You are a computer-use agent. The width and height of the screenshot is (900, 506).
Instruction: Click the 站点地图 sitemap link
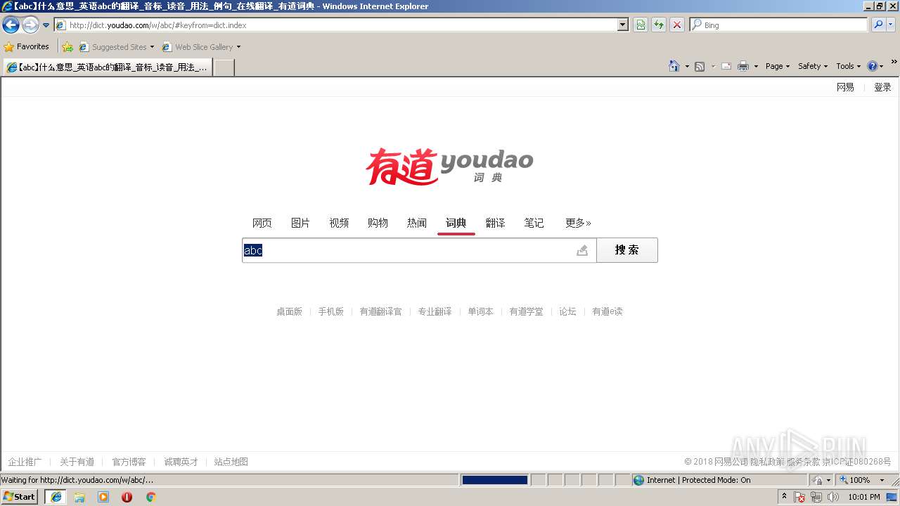point(231,462)
